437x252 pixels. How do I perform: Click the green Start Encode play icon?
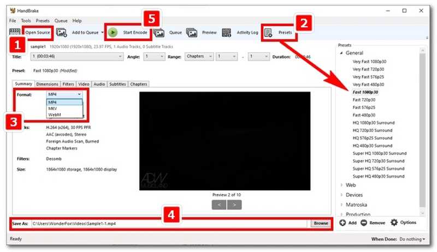[113, 33]
